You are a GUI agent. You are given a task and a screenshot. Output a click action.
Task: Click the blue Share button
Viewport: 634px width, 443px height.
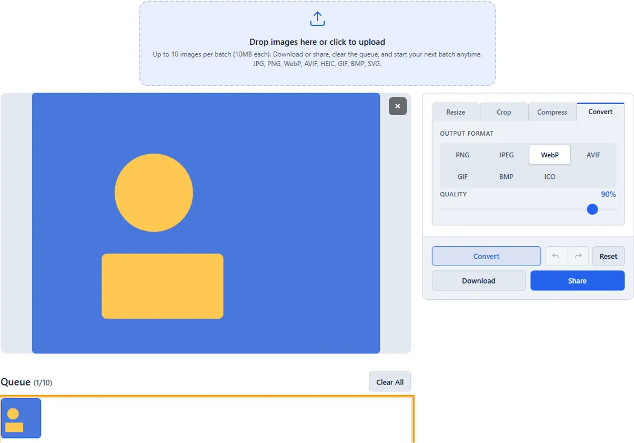coord(577,280)
